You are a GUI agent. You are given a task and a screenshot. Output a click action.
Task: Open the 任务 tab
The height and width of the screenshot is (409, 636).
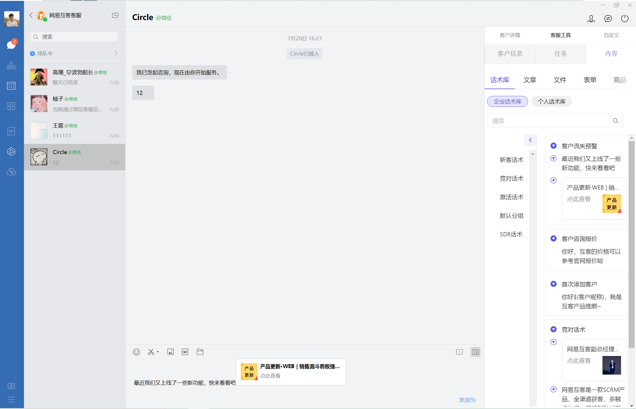560,54
